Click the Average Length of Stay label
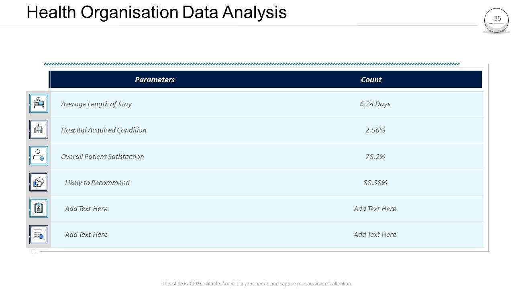This screenshot has width=514, height=289. [x=96, y=104]
